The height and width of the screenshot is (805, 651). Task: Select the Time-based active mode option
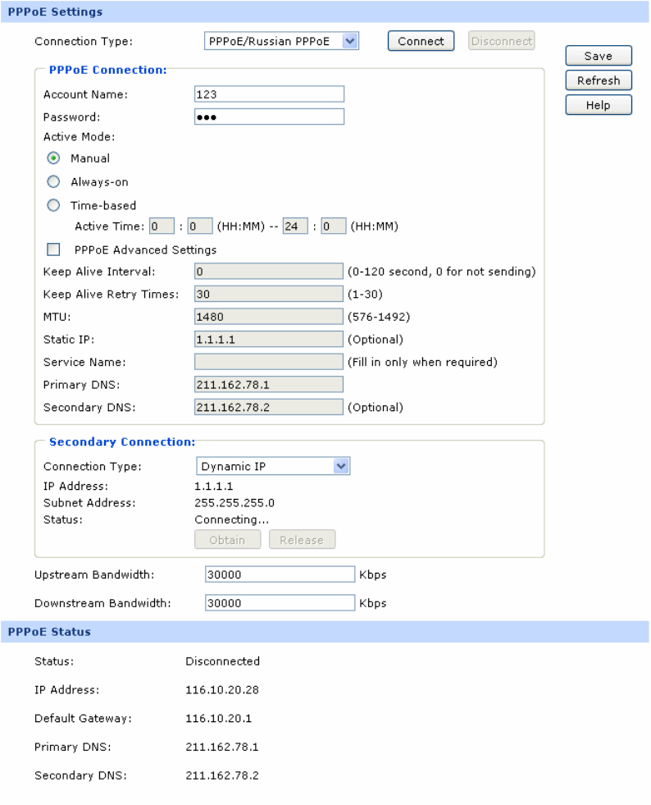53,206
